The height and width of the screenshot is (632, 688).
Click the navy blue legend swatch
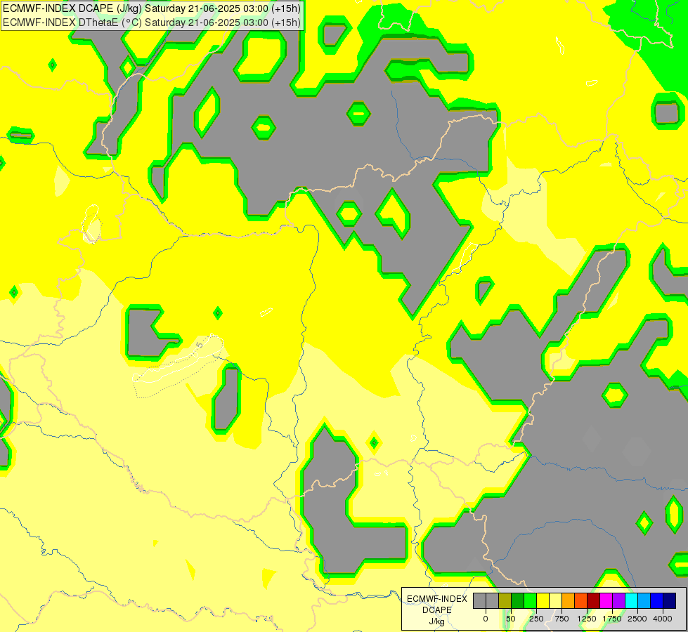[x=670, y=600]
